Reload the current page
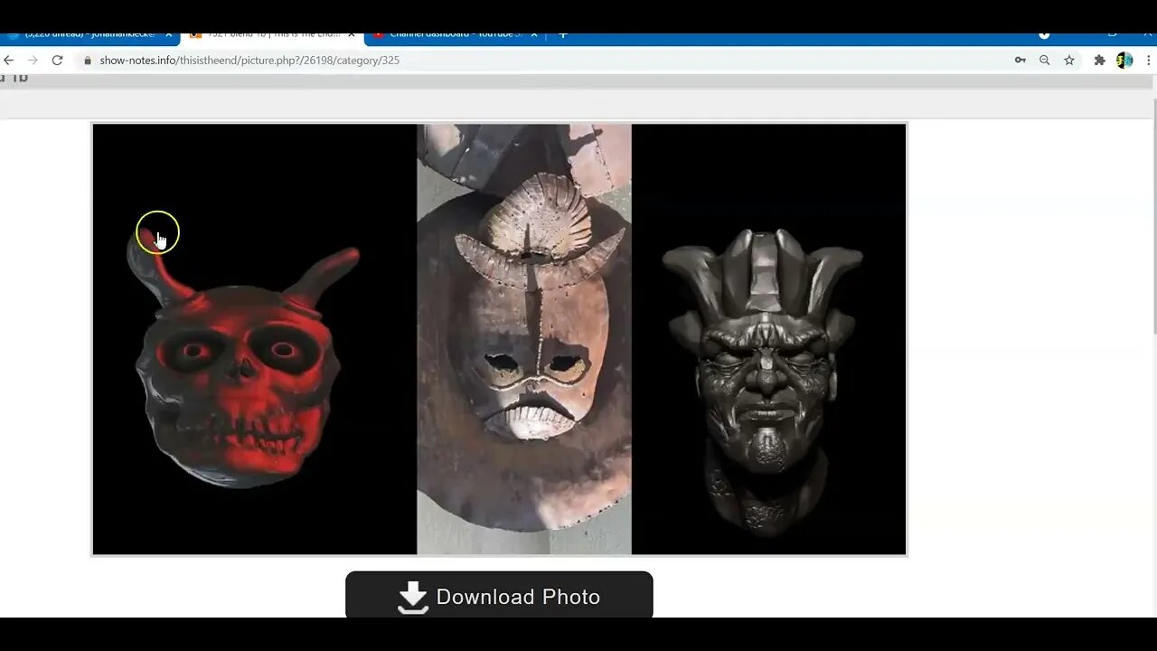 coord(57,60)
